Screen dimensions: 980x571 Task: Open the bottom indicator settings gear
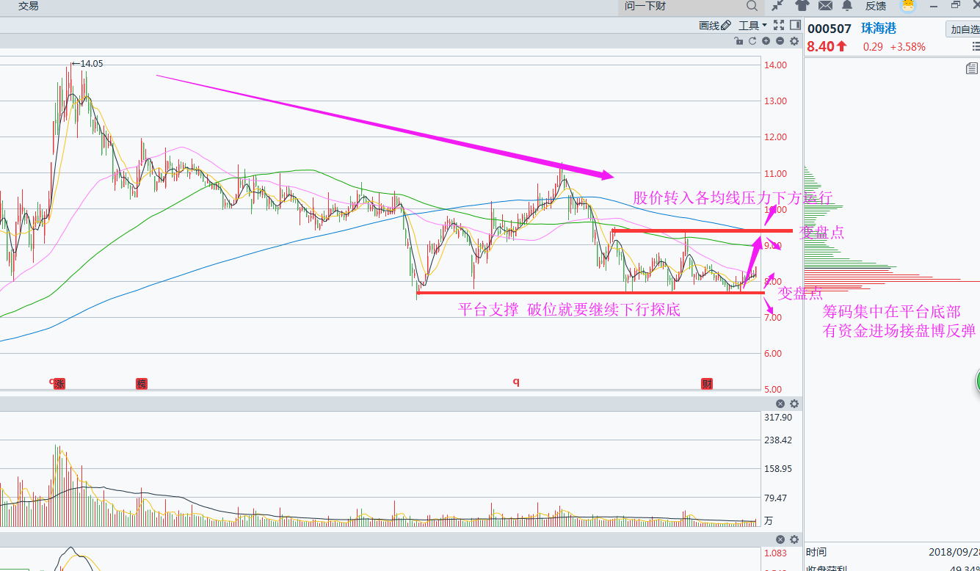[794, 539]
